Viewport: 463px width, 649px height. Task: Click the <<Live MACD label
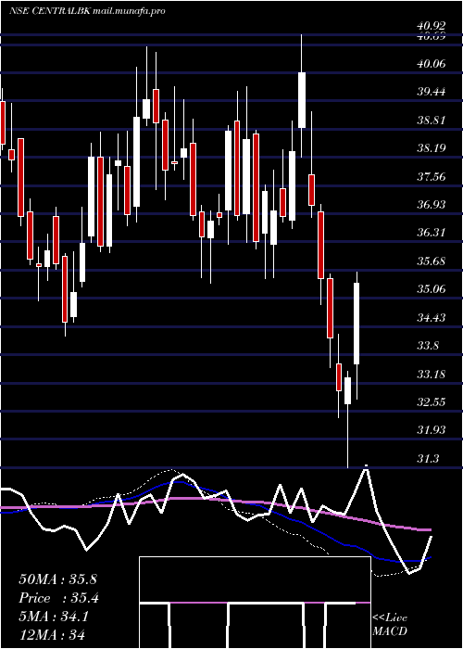[x=390, y=624]
